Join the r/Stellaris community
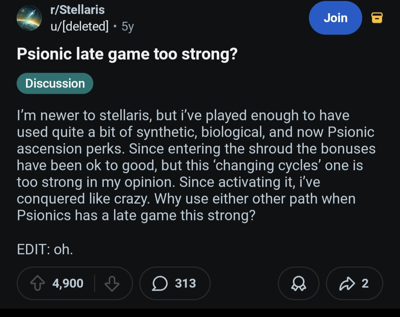400x317 pixels. click(x=335, y=18)
